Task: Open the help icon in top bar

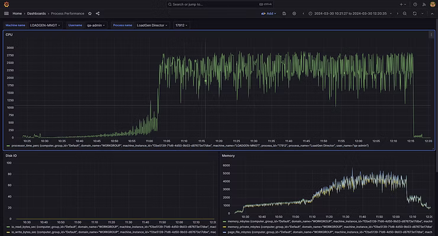Action: (x=415, y=5)
